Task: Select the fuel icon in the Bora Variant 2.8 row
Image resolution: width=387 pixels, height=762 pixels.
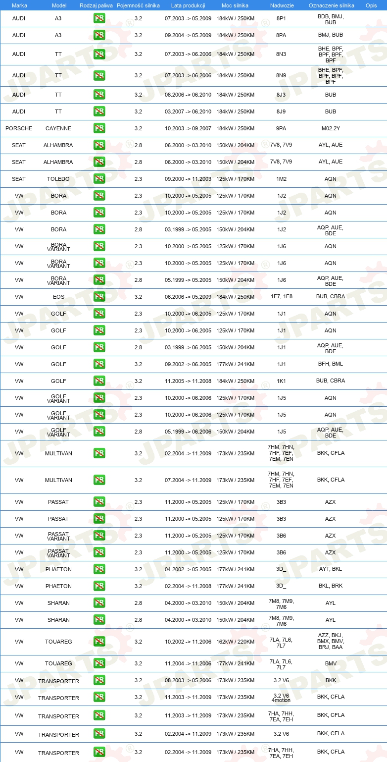Action: pyautogui.click(x=99, y=280)
